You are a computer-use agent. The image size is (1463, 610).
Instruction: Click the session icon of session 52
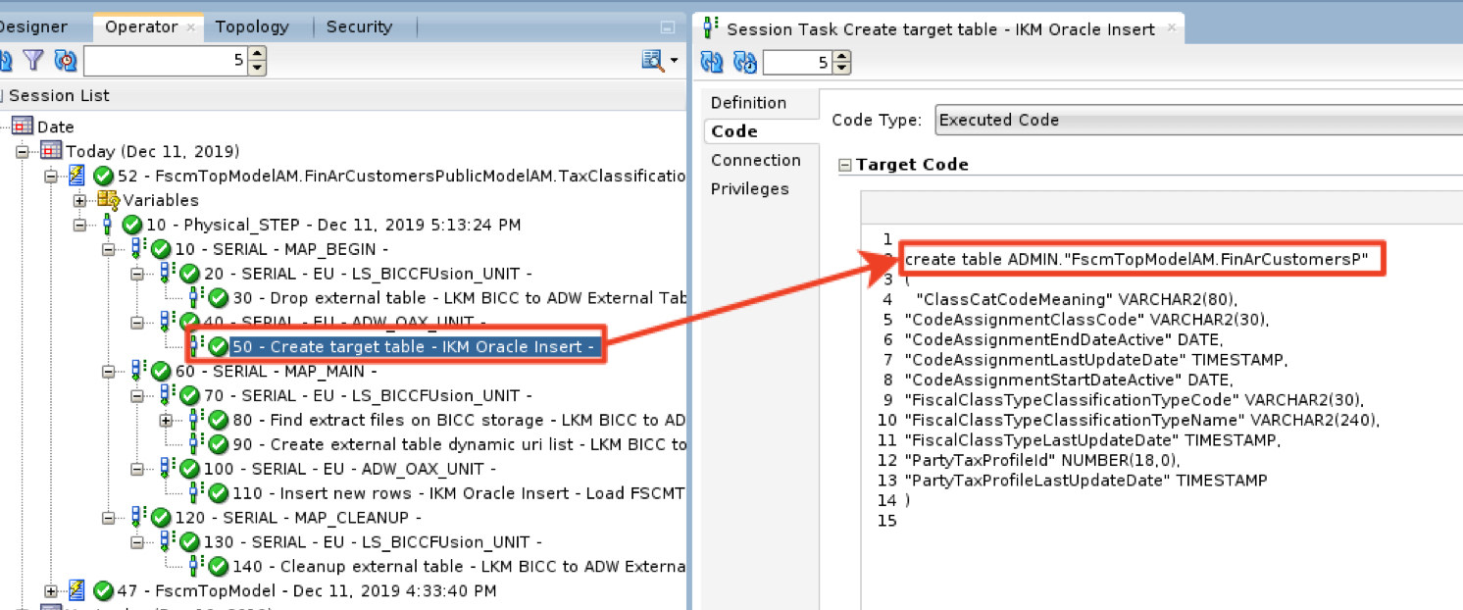[77, 176]
